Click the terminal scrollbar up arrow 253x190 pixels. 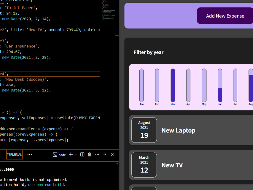117,163
